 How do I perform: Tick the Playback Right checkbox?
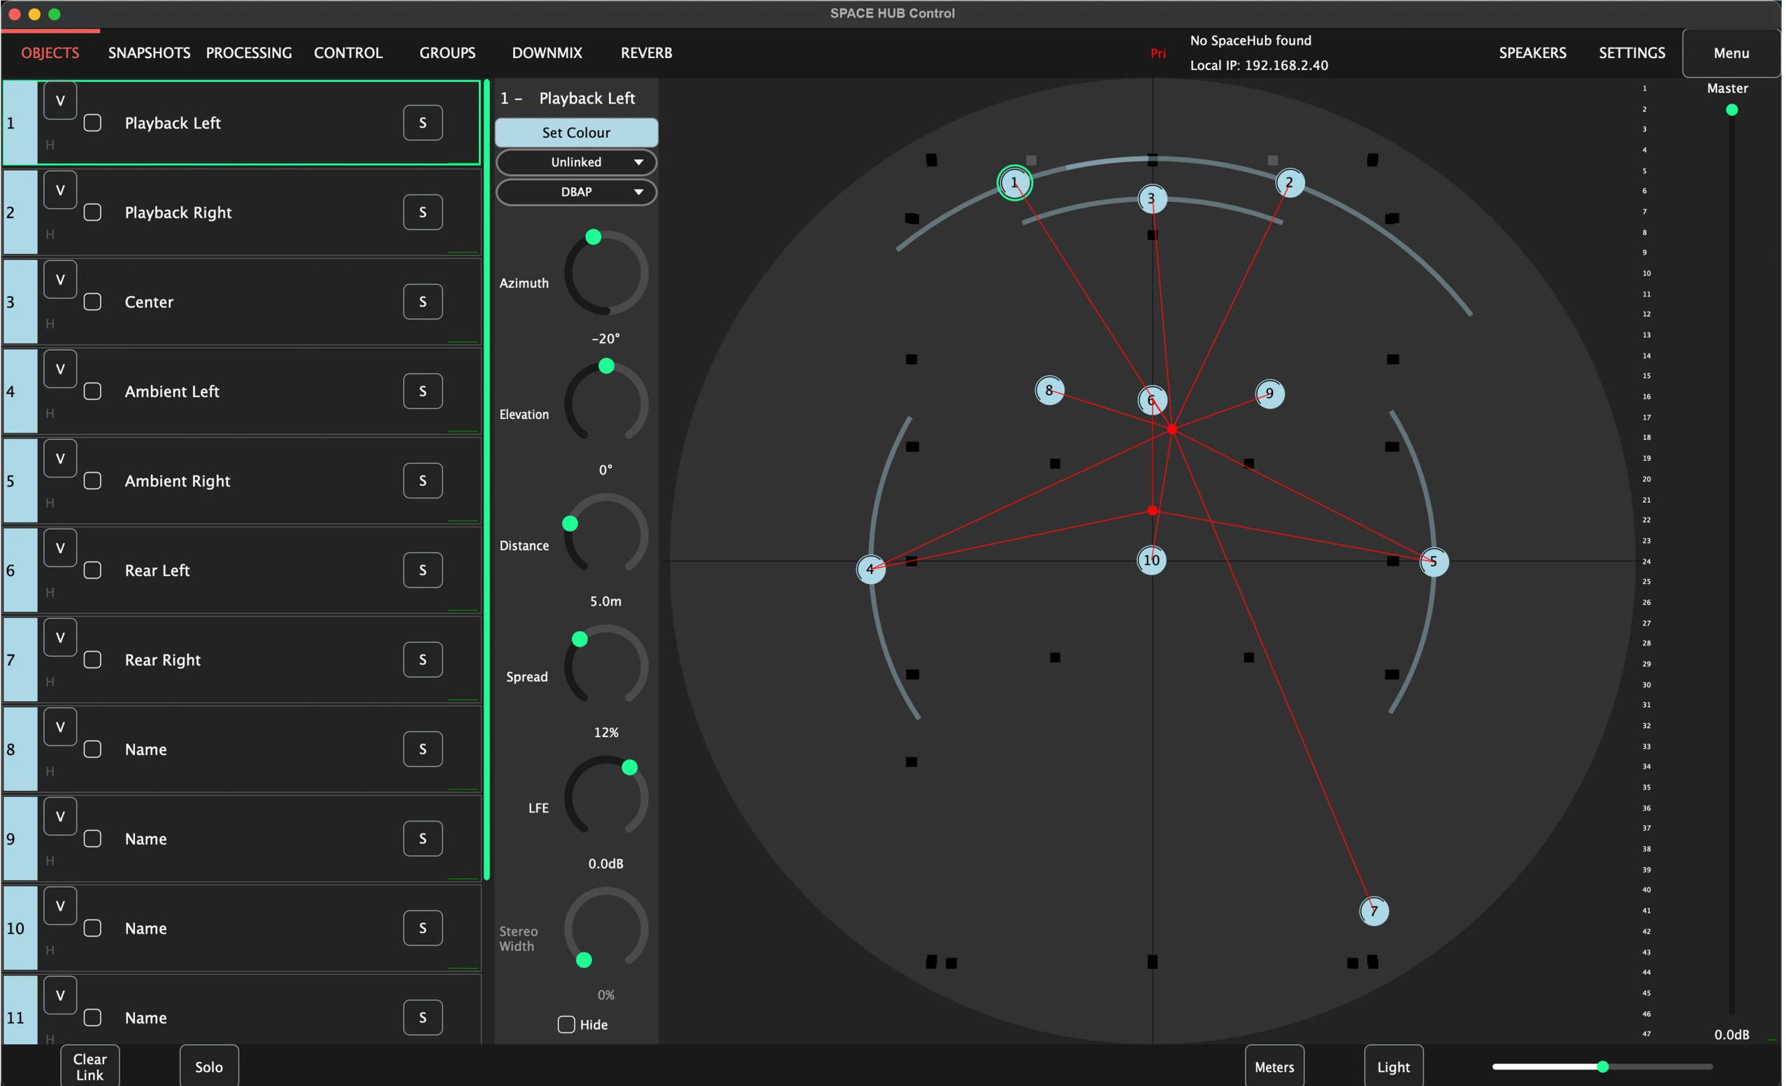pos(93,213)
